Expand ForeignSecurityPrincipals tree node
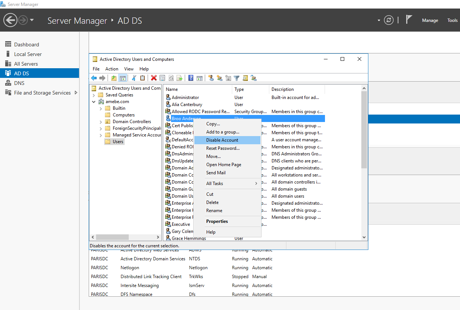This screenshot has width=460, height=310. point(101,128)
